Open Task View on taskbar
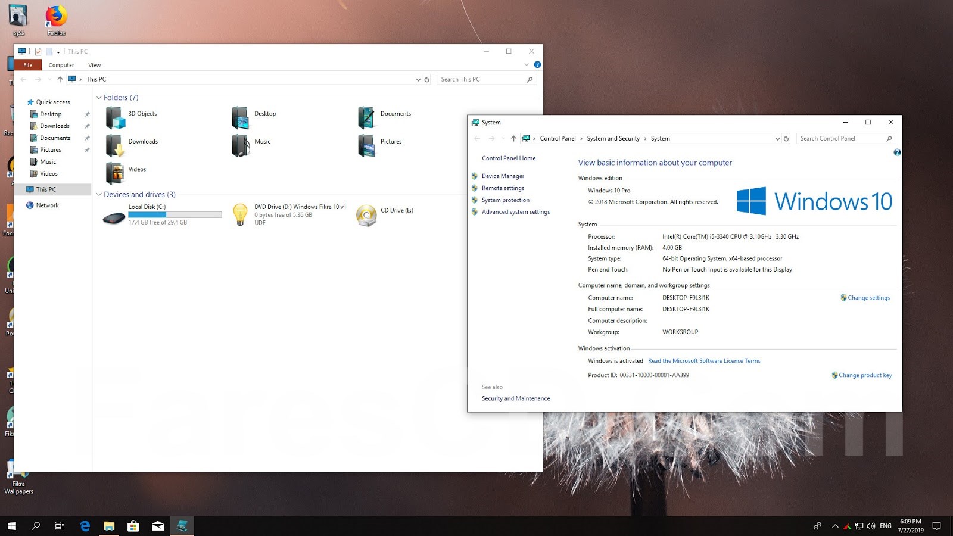This screenshot has width=953, height=536. 60,526
